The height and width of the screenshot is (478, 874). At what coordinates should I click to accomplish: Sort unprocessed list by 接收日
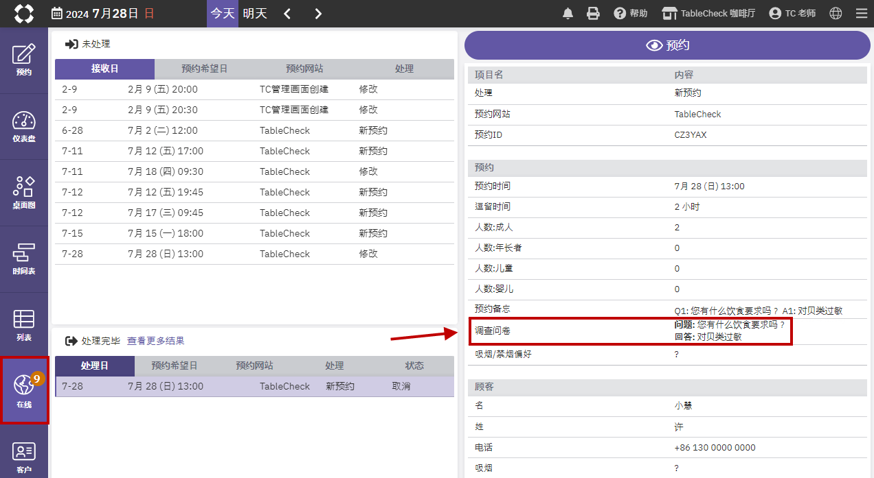coord(104,69)
